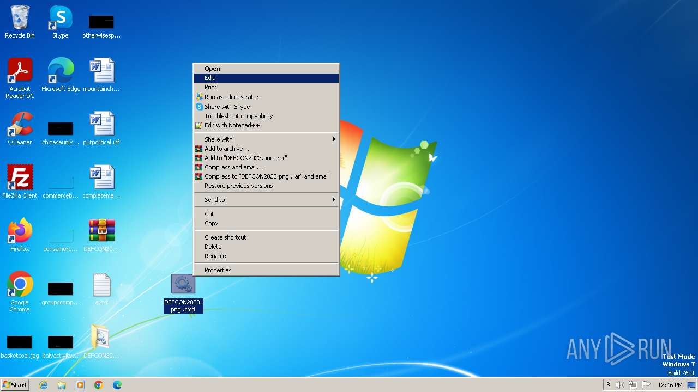Viewport: 698px width, 392px height.
Task: Select the Microsoft Edge desktop shortcut
Action: coord(61,75)
